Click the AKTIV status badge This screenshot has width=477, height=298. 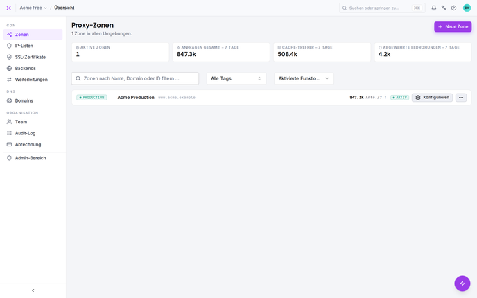coord(400,98)
